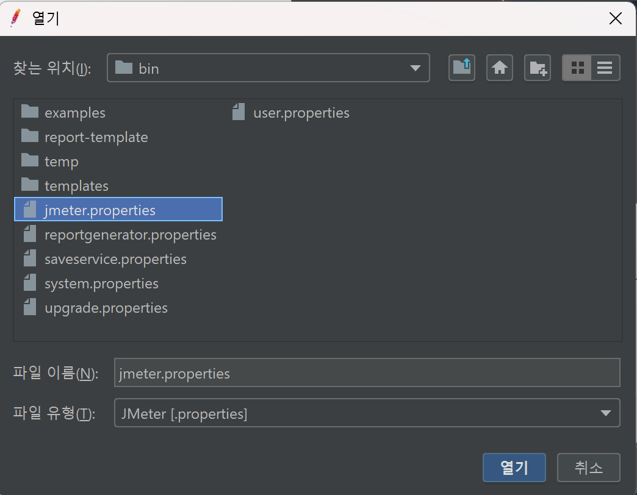The height and width of the screenshot is (495, 637).
Task: Switch to icon list view
Action: [577, 68]
